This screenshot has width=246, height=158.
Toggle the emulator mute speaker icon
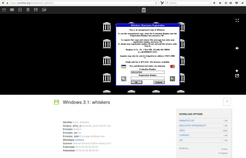point(237,48)
